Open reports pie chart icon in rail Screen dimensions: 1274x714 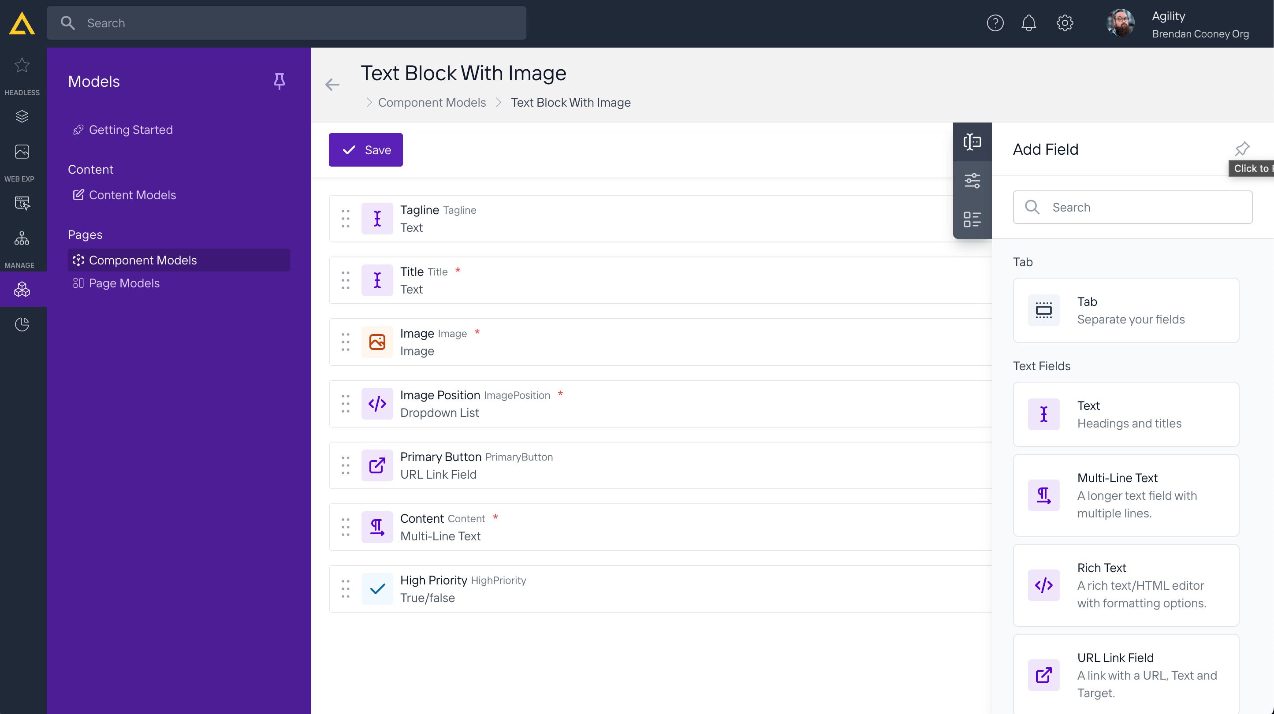22,324
